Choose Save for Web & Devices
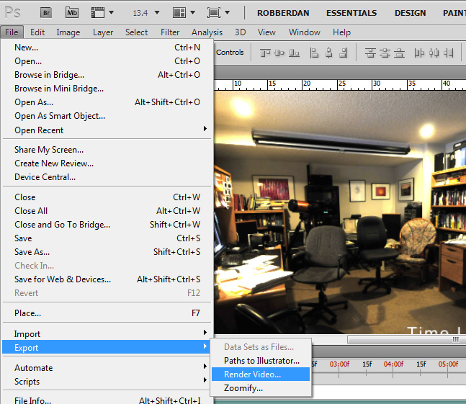The height and width of the screenshot is (404, 466). point(63,279)
